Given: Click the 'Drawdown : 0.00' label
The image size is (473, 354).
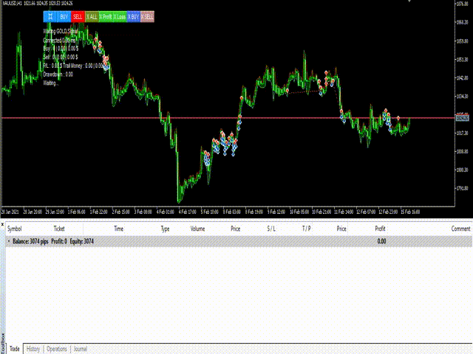Looking at the screenshot, I should click(58, 74).
